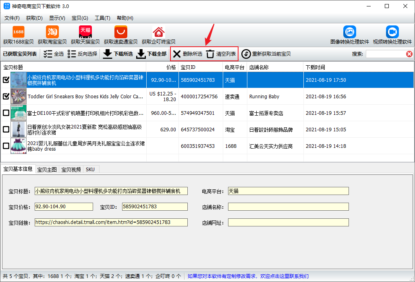415x282 pixels.
Task: Click the 获取1688宝贝 icon
Action: pyautogui.click(x=18, y=32)
